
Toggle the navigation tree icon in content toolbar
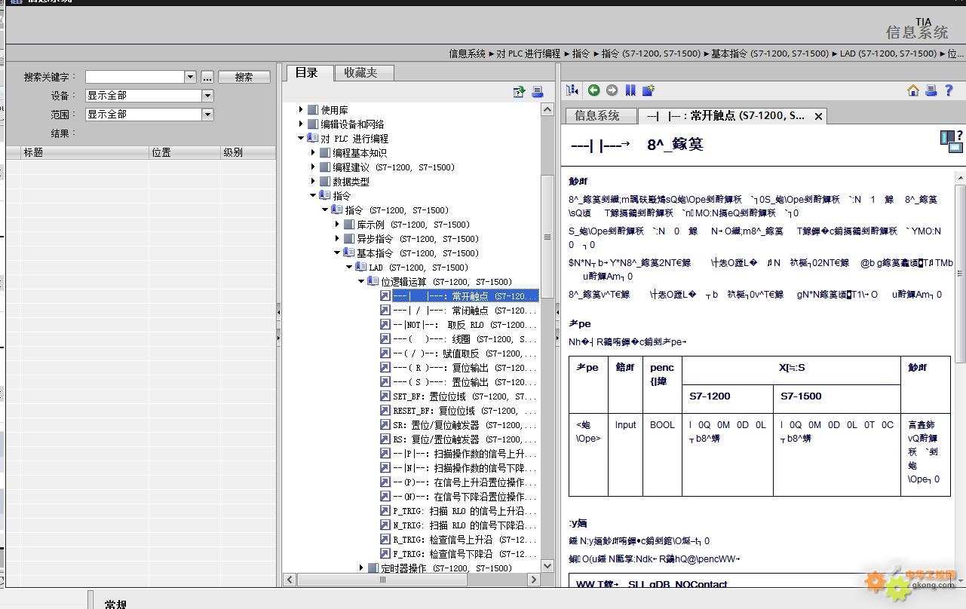pyautogui.click(x=573, y=90)
